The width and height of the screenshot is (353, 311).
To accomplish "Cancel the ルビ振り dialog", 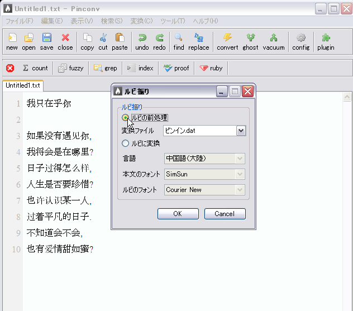I will pyautogui.click(x=225, y=213).
